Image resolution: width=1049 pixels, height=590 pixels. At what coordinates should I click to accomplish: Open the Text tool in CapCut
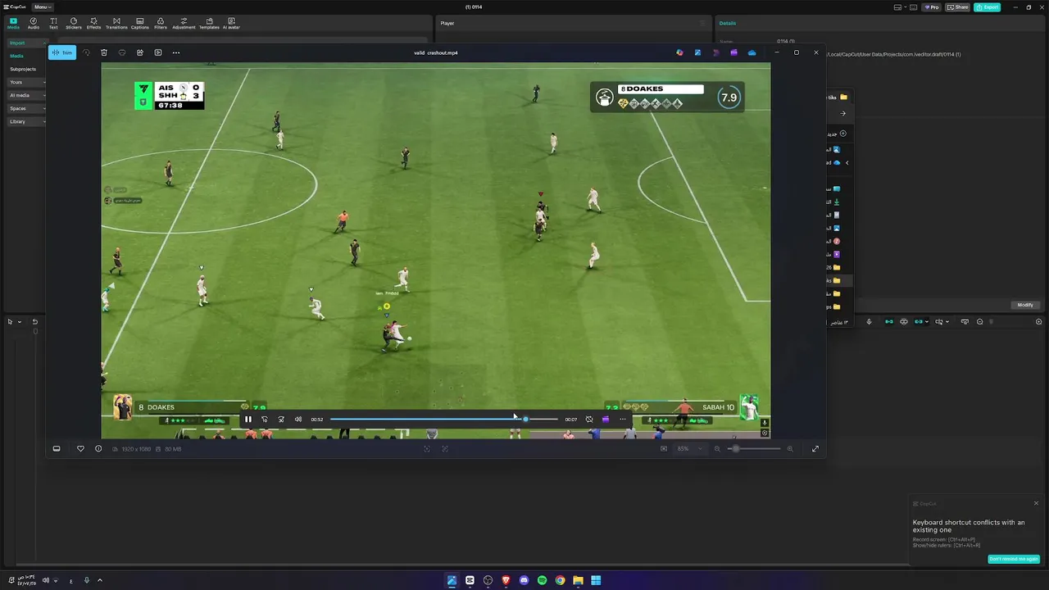53,23
